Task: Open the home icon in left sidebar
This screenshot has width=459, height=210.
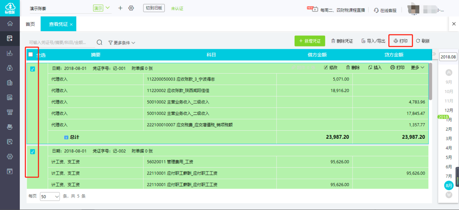Action: pyautogui.click(x=10, y=24)
